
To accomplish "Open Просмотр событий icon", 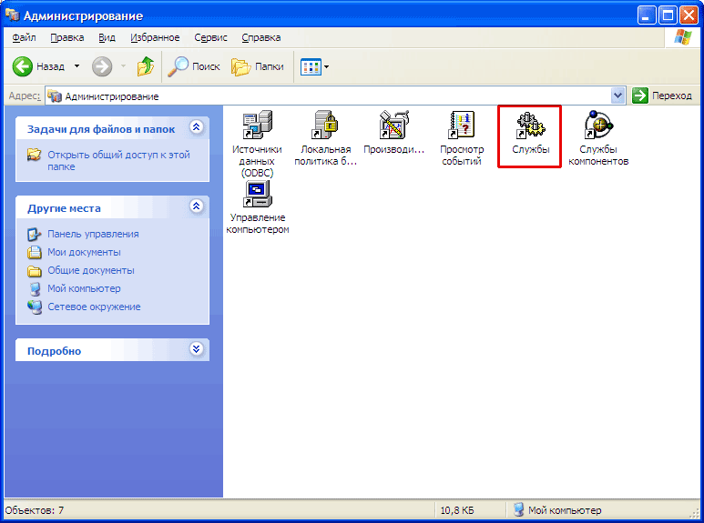I will 461,125.
